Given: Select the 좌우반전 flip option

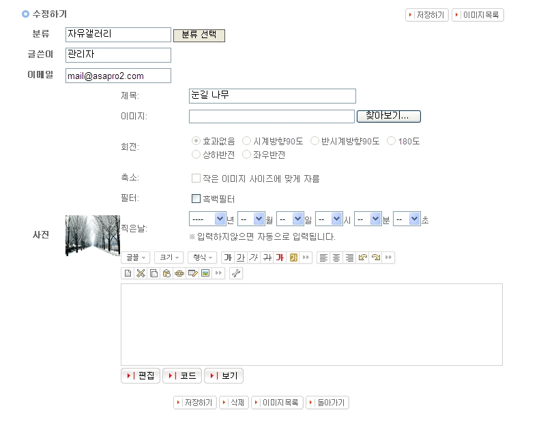Looking at the screenshot, I should 247,155.
